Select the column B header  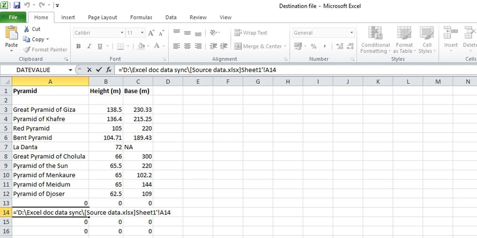[x=106, y=82]
